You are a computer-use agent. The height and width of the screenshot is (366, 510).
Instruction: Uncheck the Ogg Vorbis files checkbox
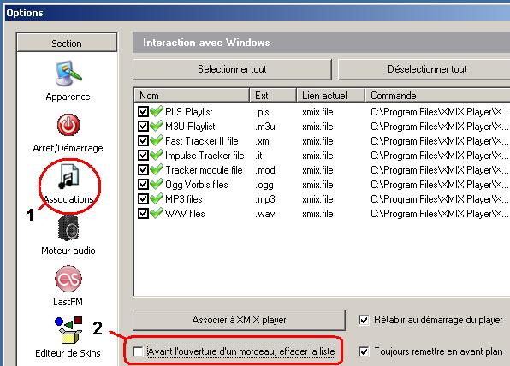click(x=143, y=185)
